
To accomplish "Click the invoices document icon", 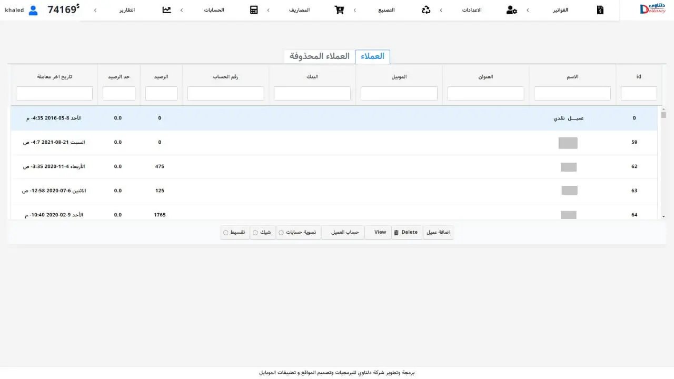I will (x=600, y=10).
